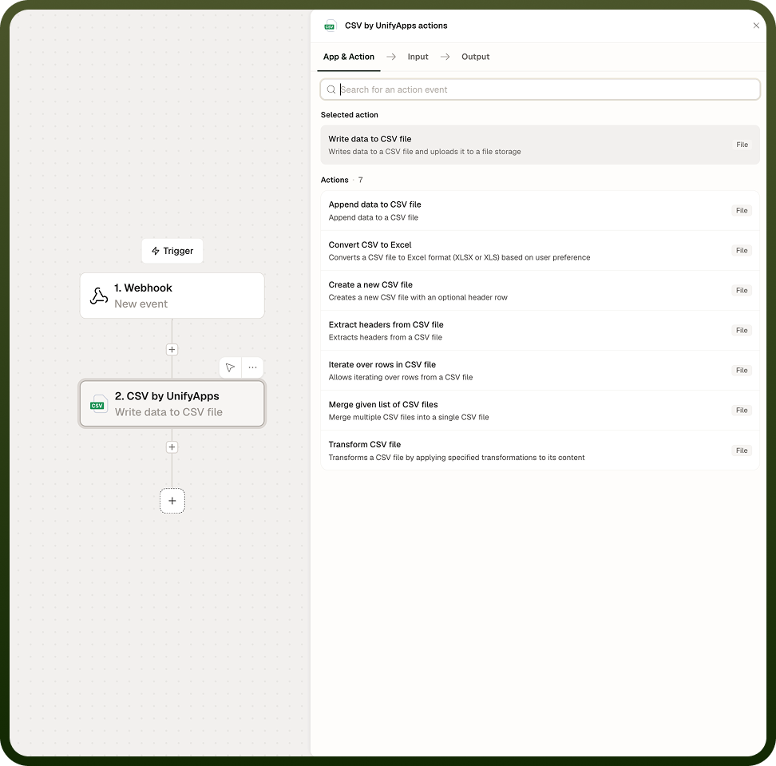Click the CSV file icon on node 2
This screenshot has height=766, width=776.
pos(98,404)
